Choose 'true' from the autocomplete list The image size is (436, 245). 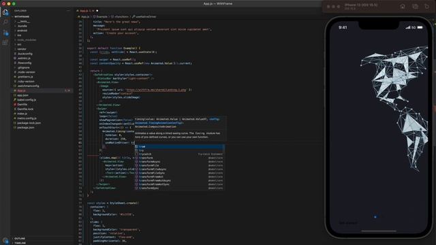tap(178, 146)
